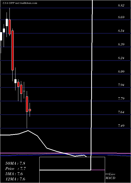131x183 pixels.
Task: Click the 8.39 price axis label
Action: click(x=121, y=44)
